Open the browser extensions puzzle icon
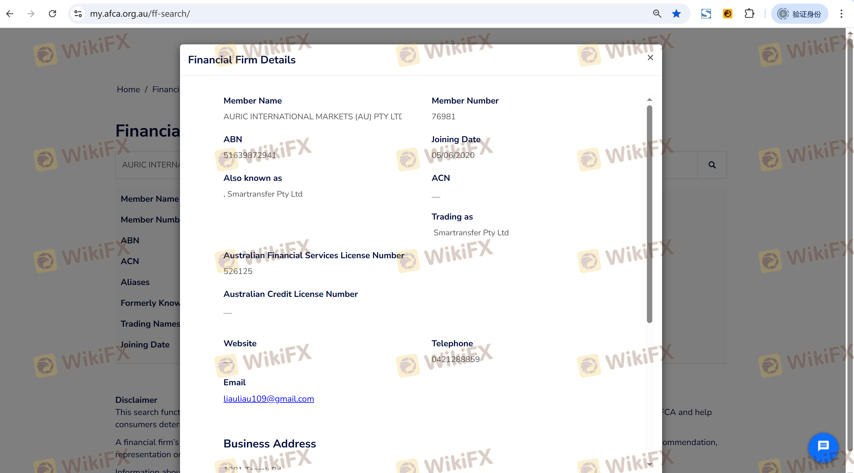 click(749, 14)
